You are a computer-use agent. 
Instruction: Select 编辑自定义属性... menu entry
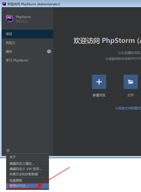click(28, 164)
